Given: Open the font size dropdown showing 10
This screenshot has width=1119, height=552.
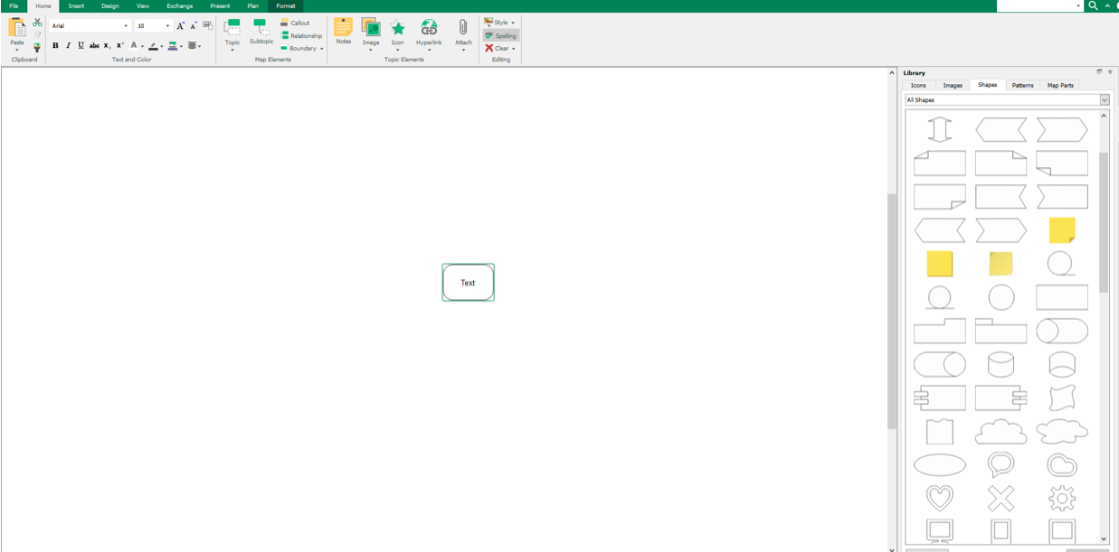Looking at the screenshot, I should coord(167,26).
